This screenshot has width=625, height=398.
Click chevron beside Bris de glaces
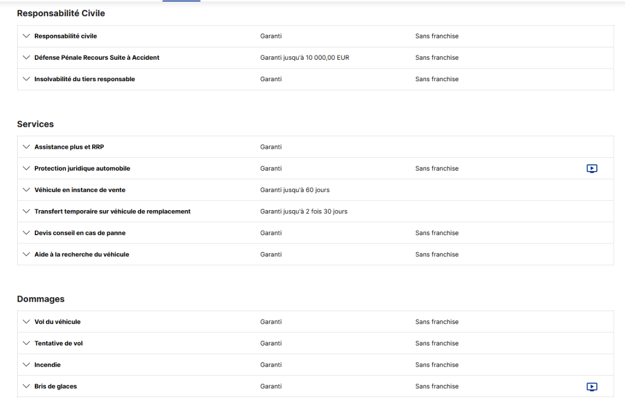tap(27, 387)
